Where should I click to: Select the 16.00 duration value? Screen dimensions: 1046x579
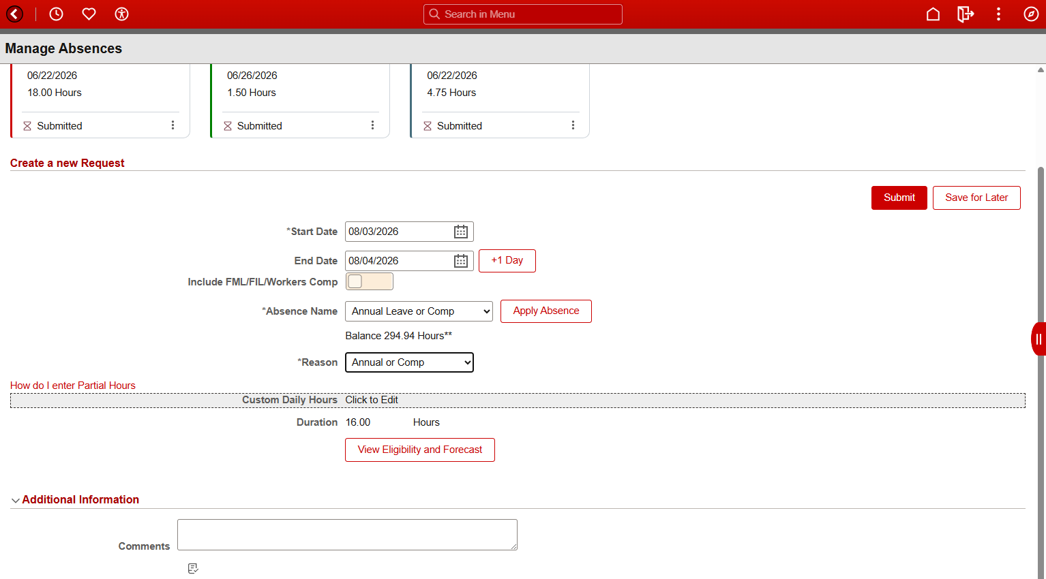click(x=358, y=422)
